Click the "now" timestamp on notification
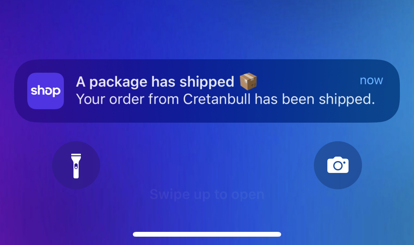414x245 pixels. pos(371,80)
